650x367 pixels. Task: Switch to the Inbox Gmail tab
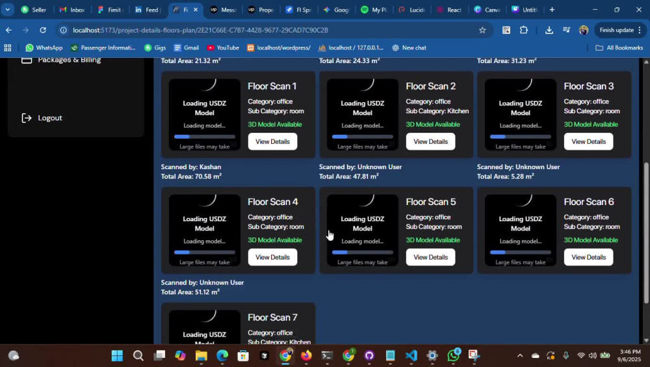71,10
